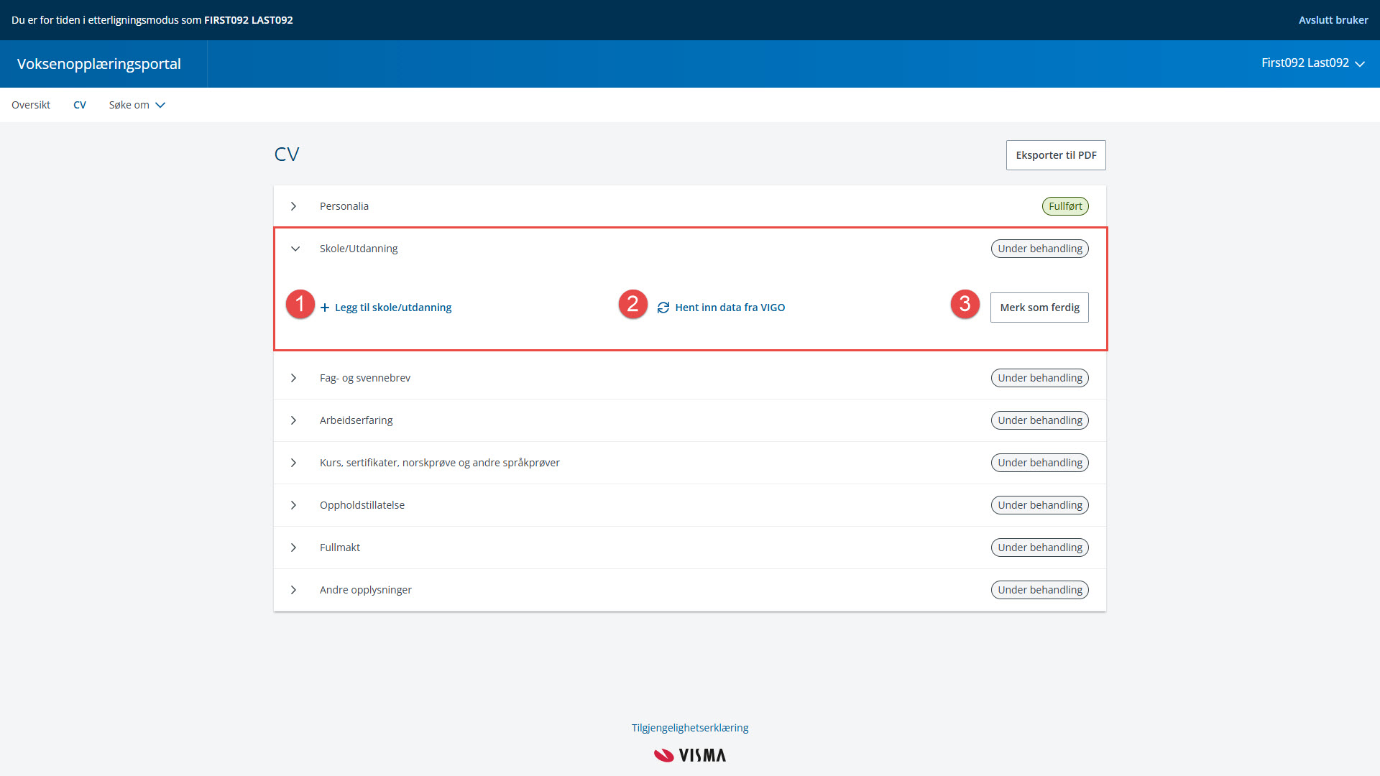
Task: Expand the Kurs, sertifikater, norskprøve row
Action: click(x=293, y=463)
